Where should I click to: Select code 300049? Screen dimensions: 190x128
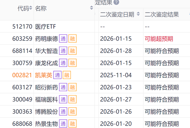point(22,99)
